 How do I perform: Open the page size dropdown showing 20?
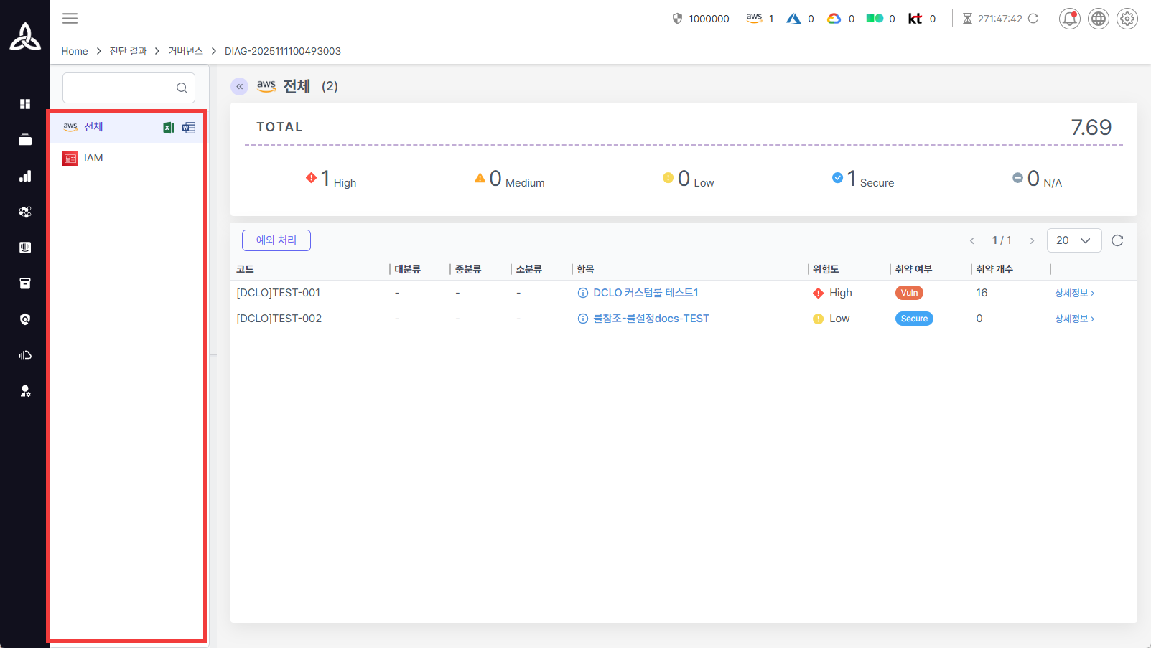(1074, 240)
